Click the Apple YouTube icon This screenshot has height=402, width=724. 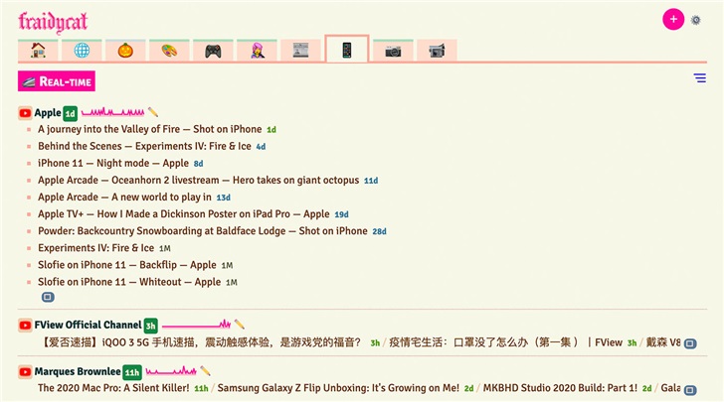pyautogui.click(x=25, y=113)
